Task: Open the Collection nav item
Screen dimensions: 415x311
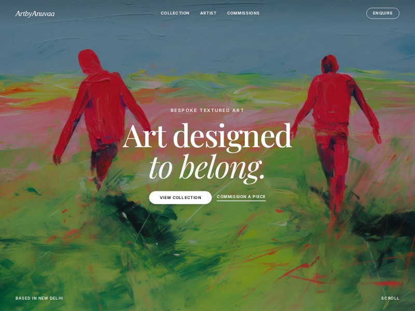Action: pos(175,13)
